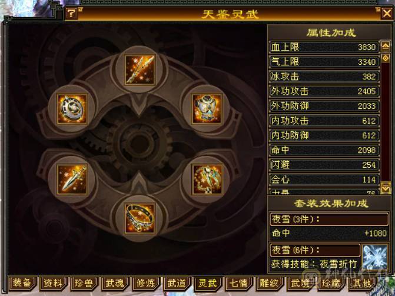
Task: Open the 修炼 tab
Action: point(145,283)
